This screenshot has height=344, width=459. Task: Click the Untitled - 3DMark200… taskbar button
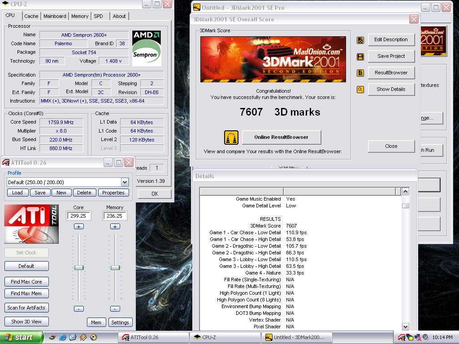tap(297, 337)
